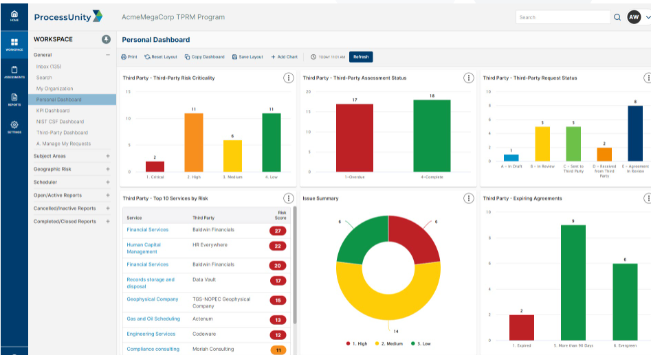Open Human Capital Management link
Image resolution: width=651 pixels, height=355 pixels.
tap(144, 248)
